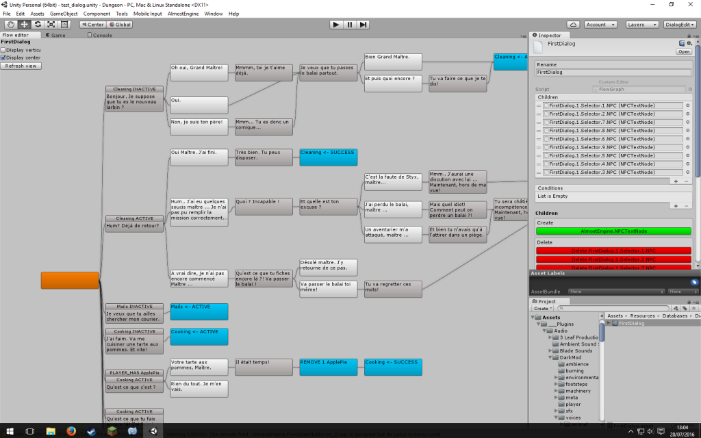
Task: Expand the Blade Sounds folder
Action: (x=550, y=351)
